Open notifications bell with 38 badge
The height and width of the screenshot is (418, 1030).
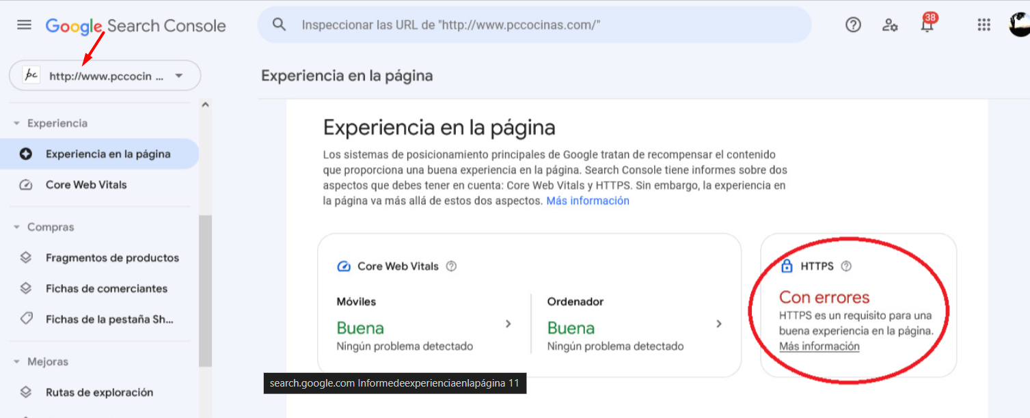click(927, 24)
